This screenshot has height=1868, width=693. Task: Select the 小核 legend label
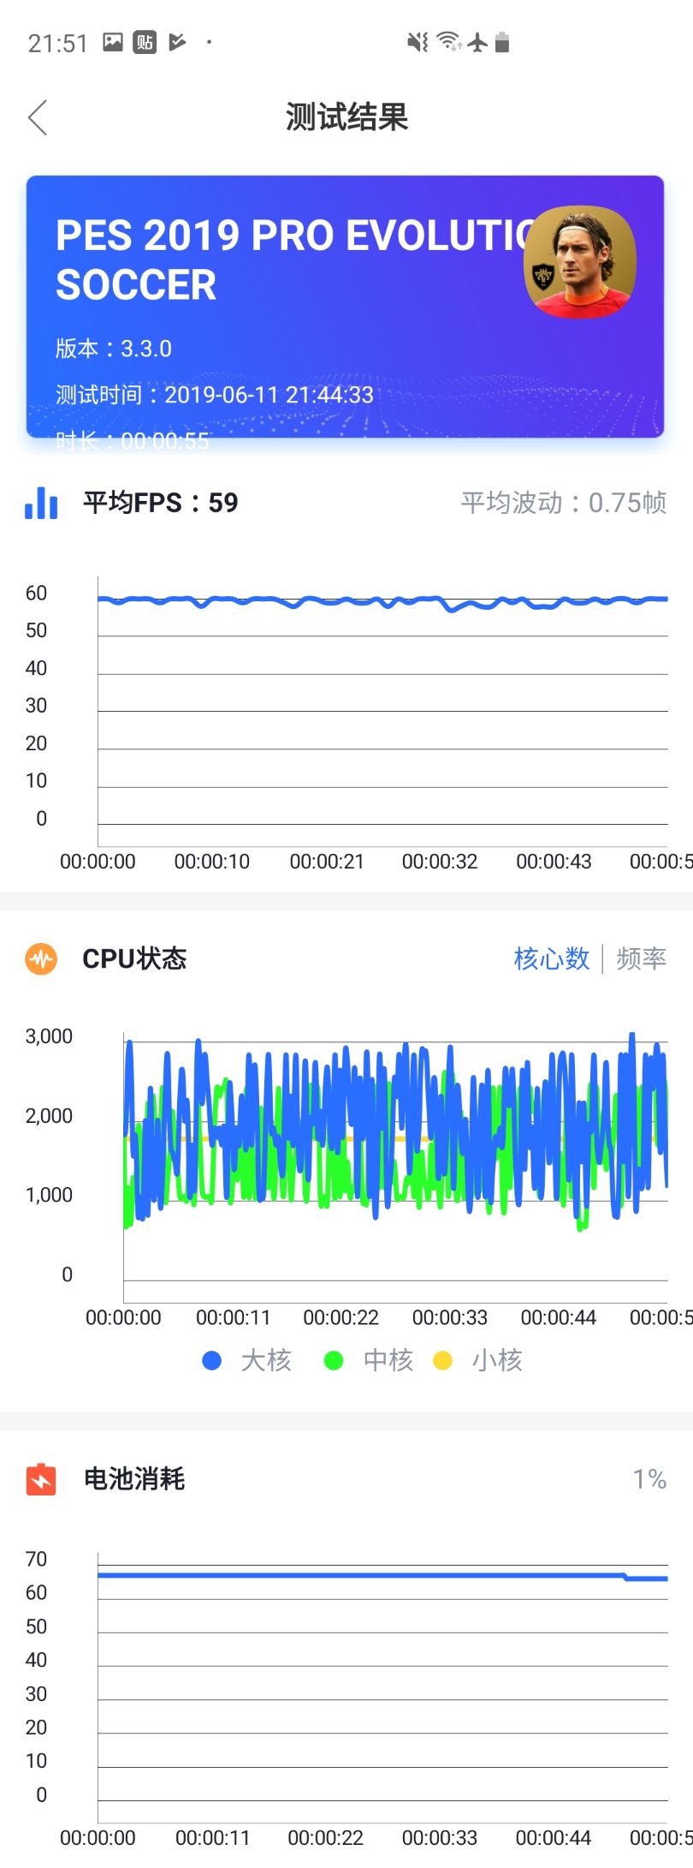497,1360
